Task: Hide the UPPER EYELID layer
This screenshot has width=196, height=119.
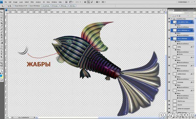Action: point(169,74)
